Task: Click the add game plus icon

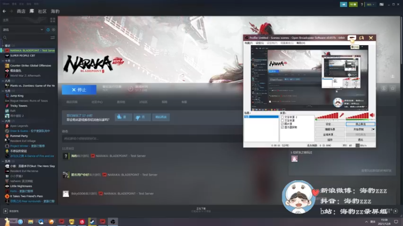Action: (x=6, y=211)
